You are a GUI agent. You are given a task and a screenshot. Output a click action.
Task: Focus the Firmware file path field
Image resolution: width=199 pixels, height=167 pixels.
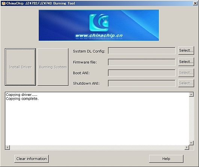pos(142,62)
